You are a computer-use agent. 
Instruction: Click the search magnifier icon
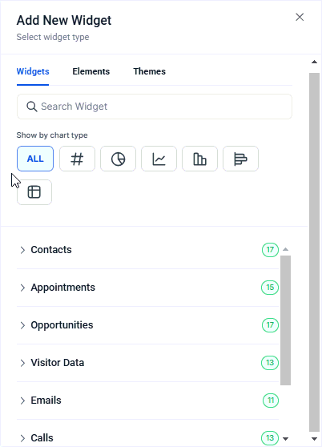[x=31, y=107]
